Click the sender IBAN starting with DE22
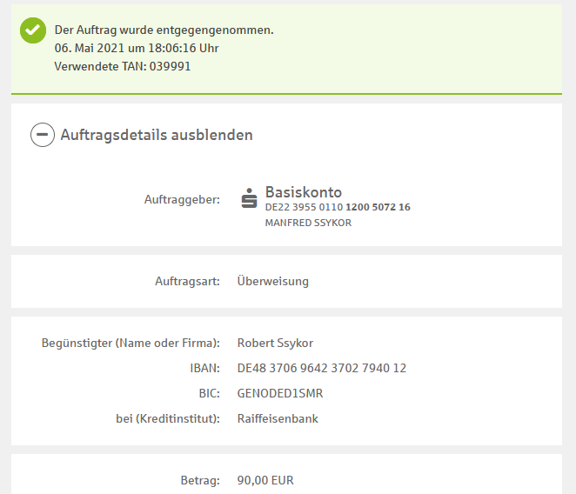This screenshot has height=494, width=576. click(337, 208)
